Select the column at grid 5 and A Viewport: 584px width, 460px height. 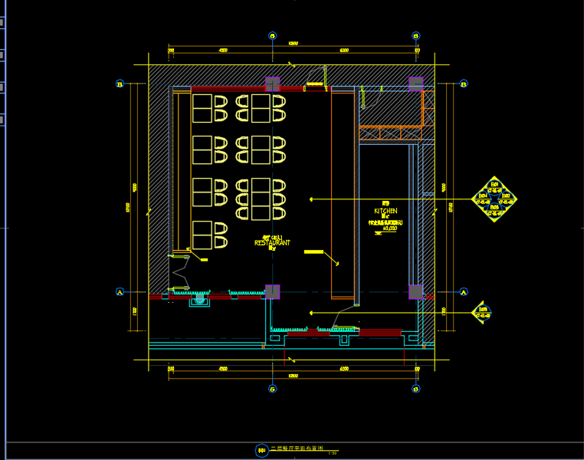tap(273, 292)
